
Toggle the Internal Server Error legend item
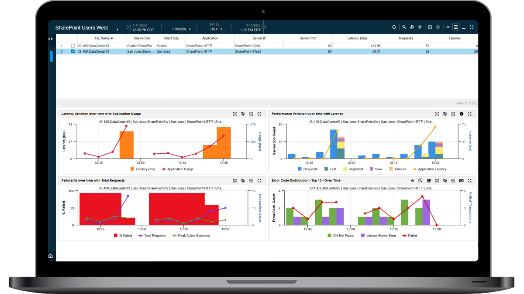[378, 235]
